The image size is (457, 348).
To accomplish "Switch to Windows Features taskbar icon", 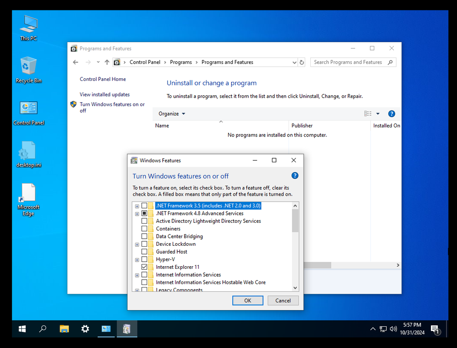I will 127,329.
